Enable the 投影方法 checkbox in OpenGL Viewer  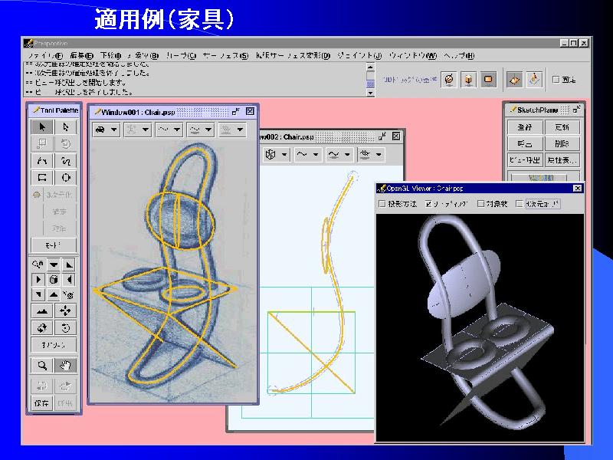(x=383, y=204)
